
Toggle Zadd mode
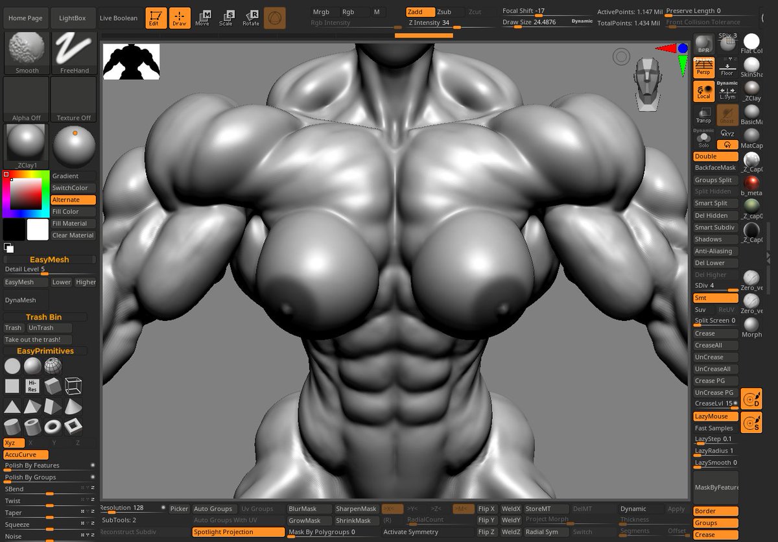[x=420, y=12]
